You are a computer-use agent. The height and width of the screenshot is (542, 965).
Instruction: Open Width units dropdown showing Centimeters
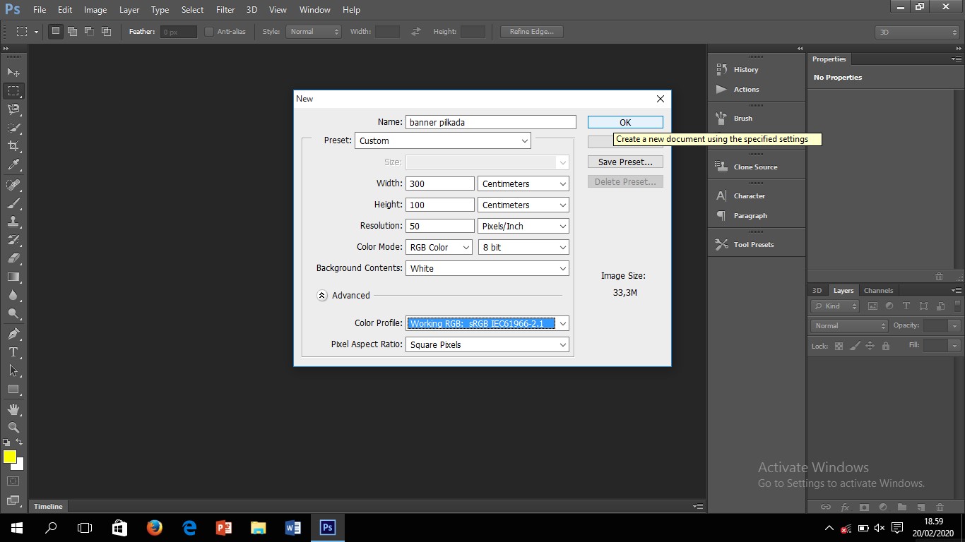(523, 183)
